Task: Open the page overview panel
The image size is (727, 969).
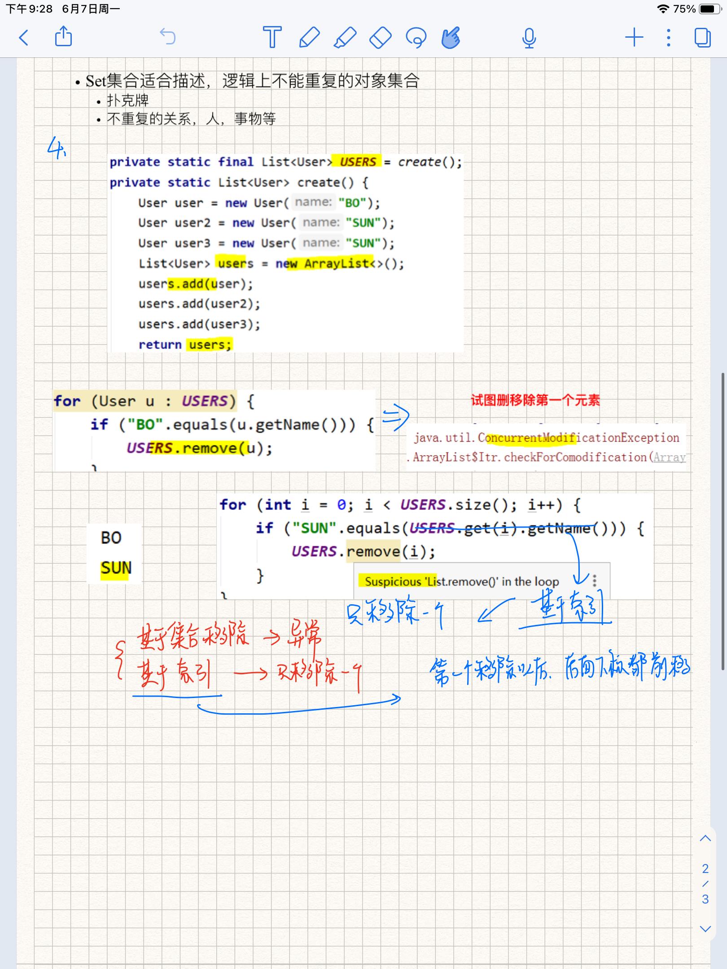Action: pos(703,38)
